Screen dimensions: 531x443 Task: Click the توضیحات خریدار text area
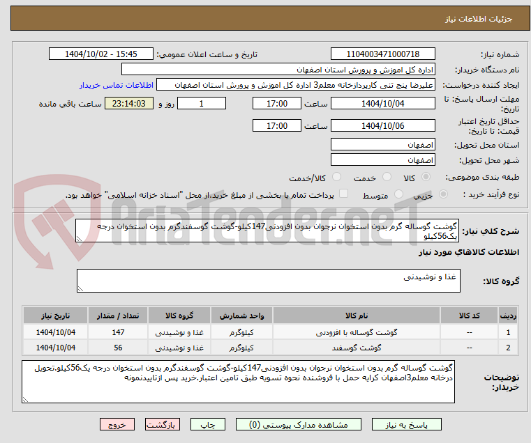[238, 382]
